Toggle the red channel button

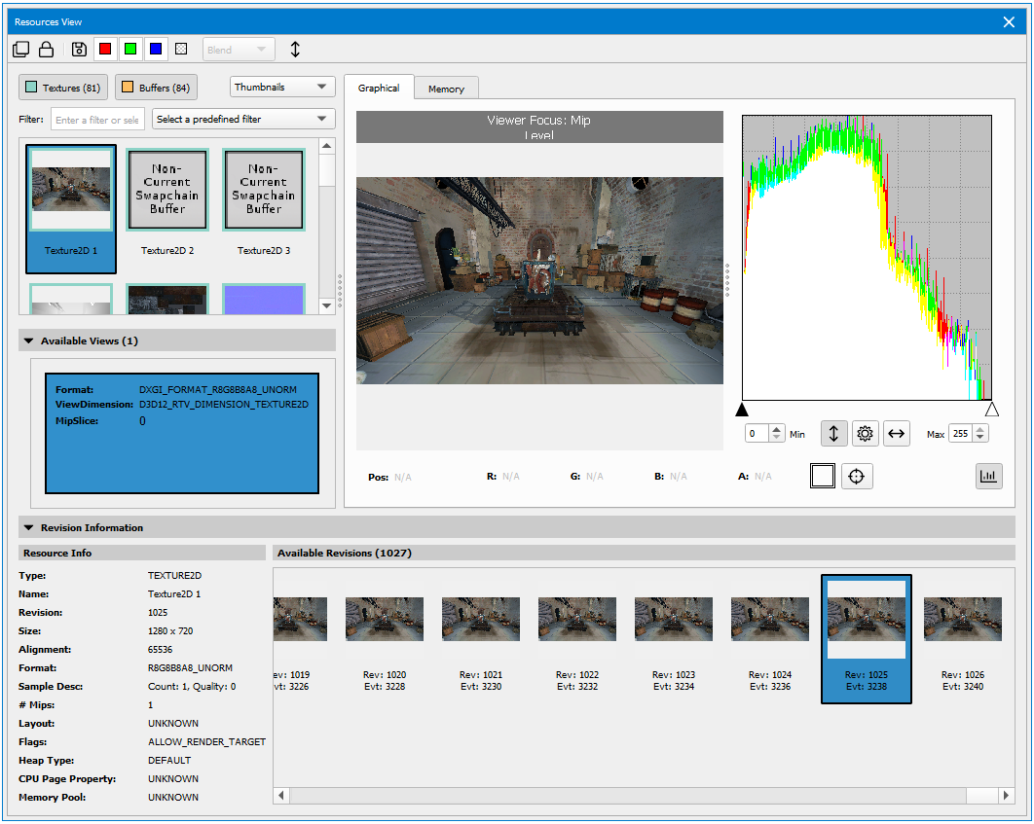(105, 50)
